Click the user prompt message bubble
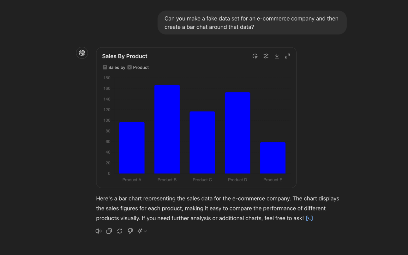This screenshot has width=408, height=255. (252, 23)
